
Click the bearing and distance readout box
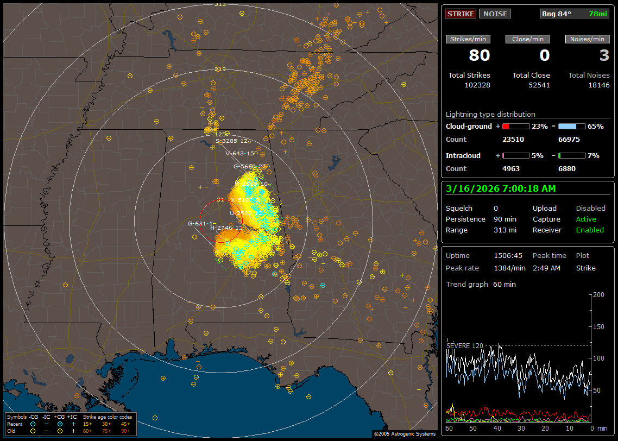(x=575, y=14)
